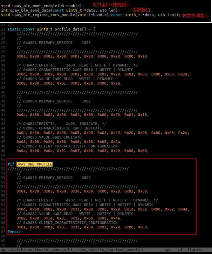Click the utf-8[unix] encoding indicator

click(190, 250)
